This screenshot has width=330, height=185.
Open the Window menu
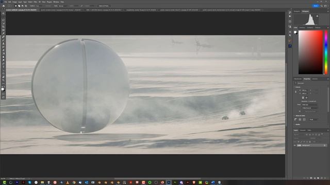(56, 2)
